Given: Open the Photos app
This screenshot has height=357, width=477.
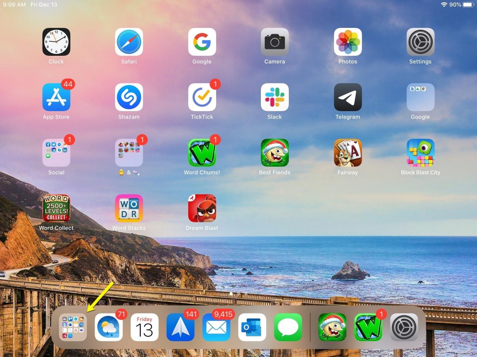Looking at the screenshot, I should tap(348, 42).
